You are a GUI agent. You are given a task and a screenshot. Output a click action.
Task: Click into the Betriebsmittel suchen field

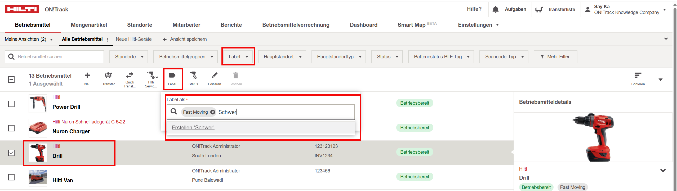coord(54,57)
